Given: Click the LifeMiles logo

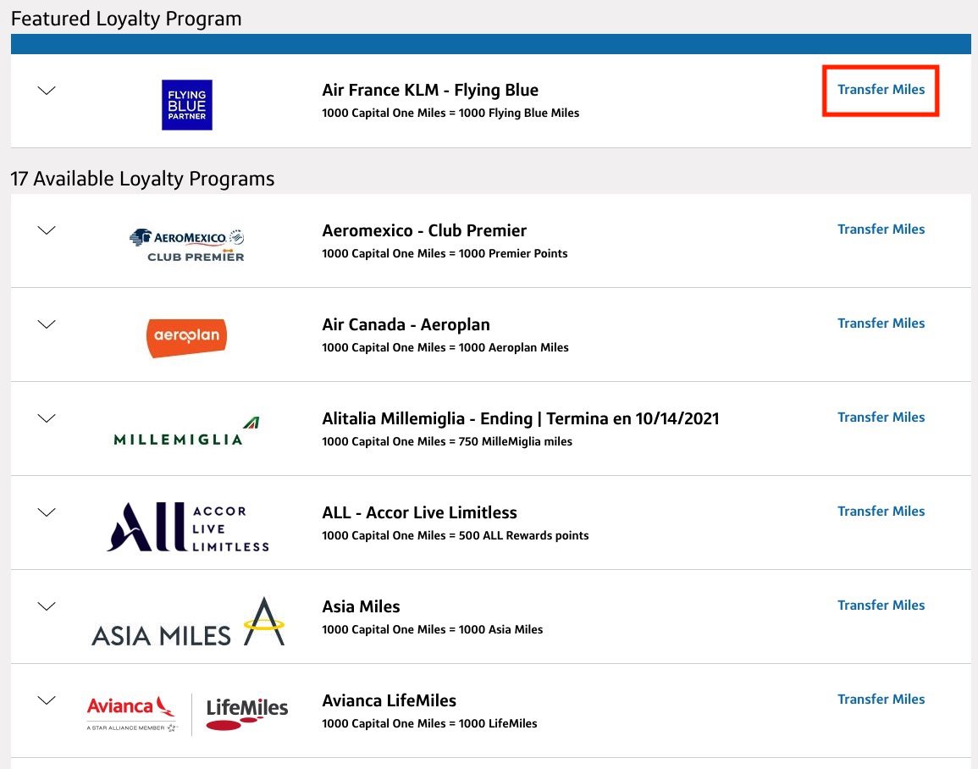Looking at the screenshot, I should (x=247, y=713).
